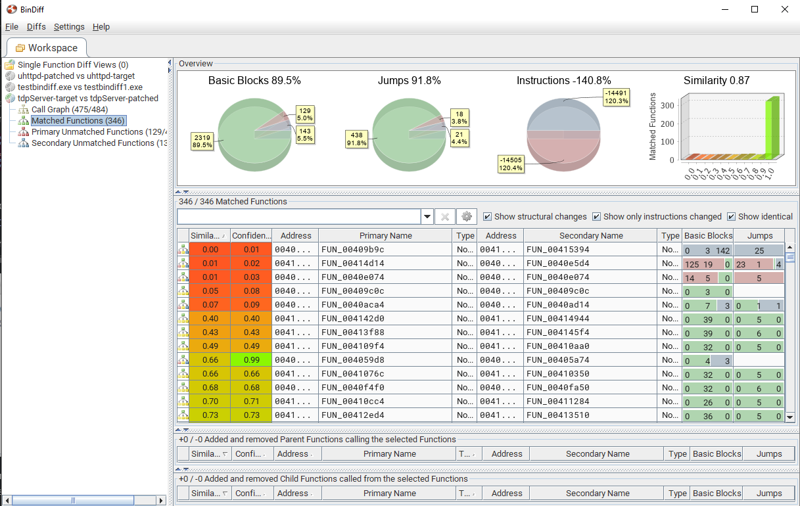Uncheck Show only instructions changed
Image resolution: width=800 pixels, height=506 pixels.
point(596,217)
